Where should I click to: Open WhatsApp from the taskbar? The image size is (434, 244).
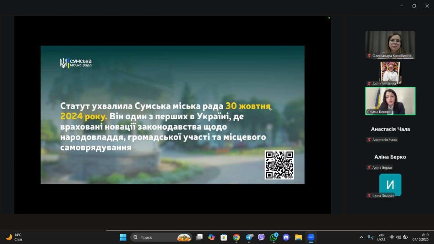[274, 237]
